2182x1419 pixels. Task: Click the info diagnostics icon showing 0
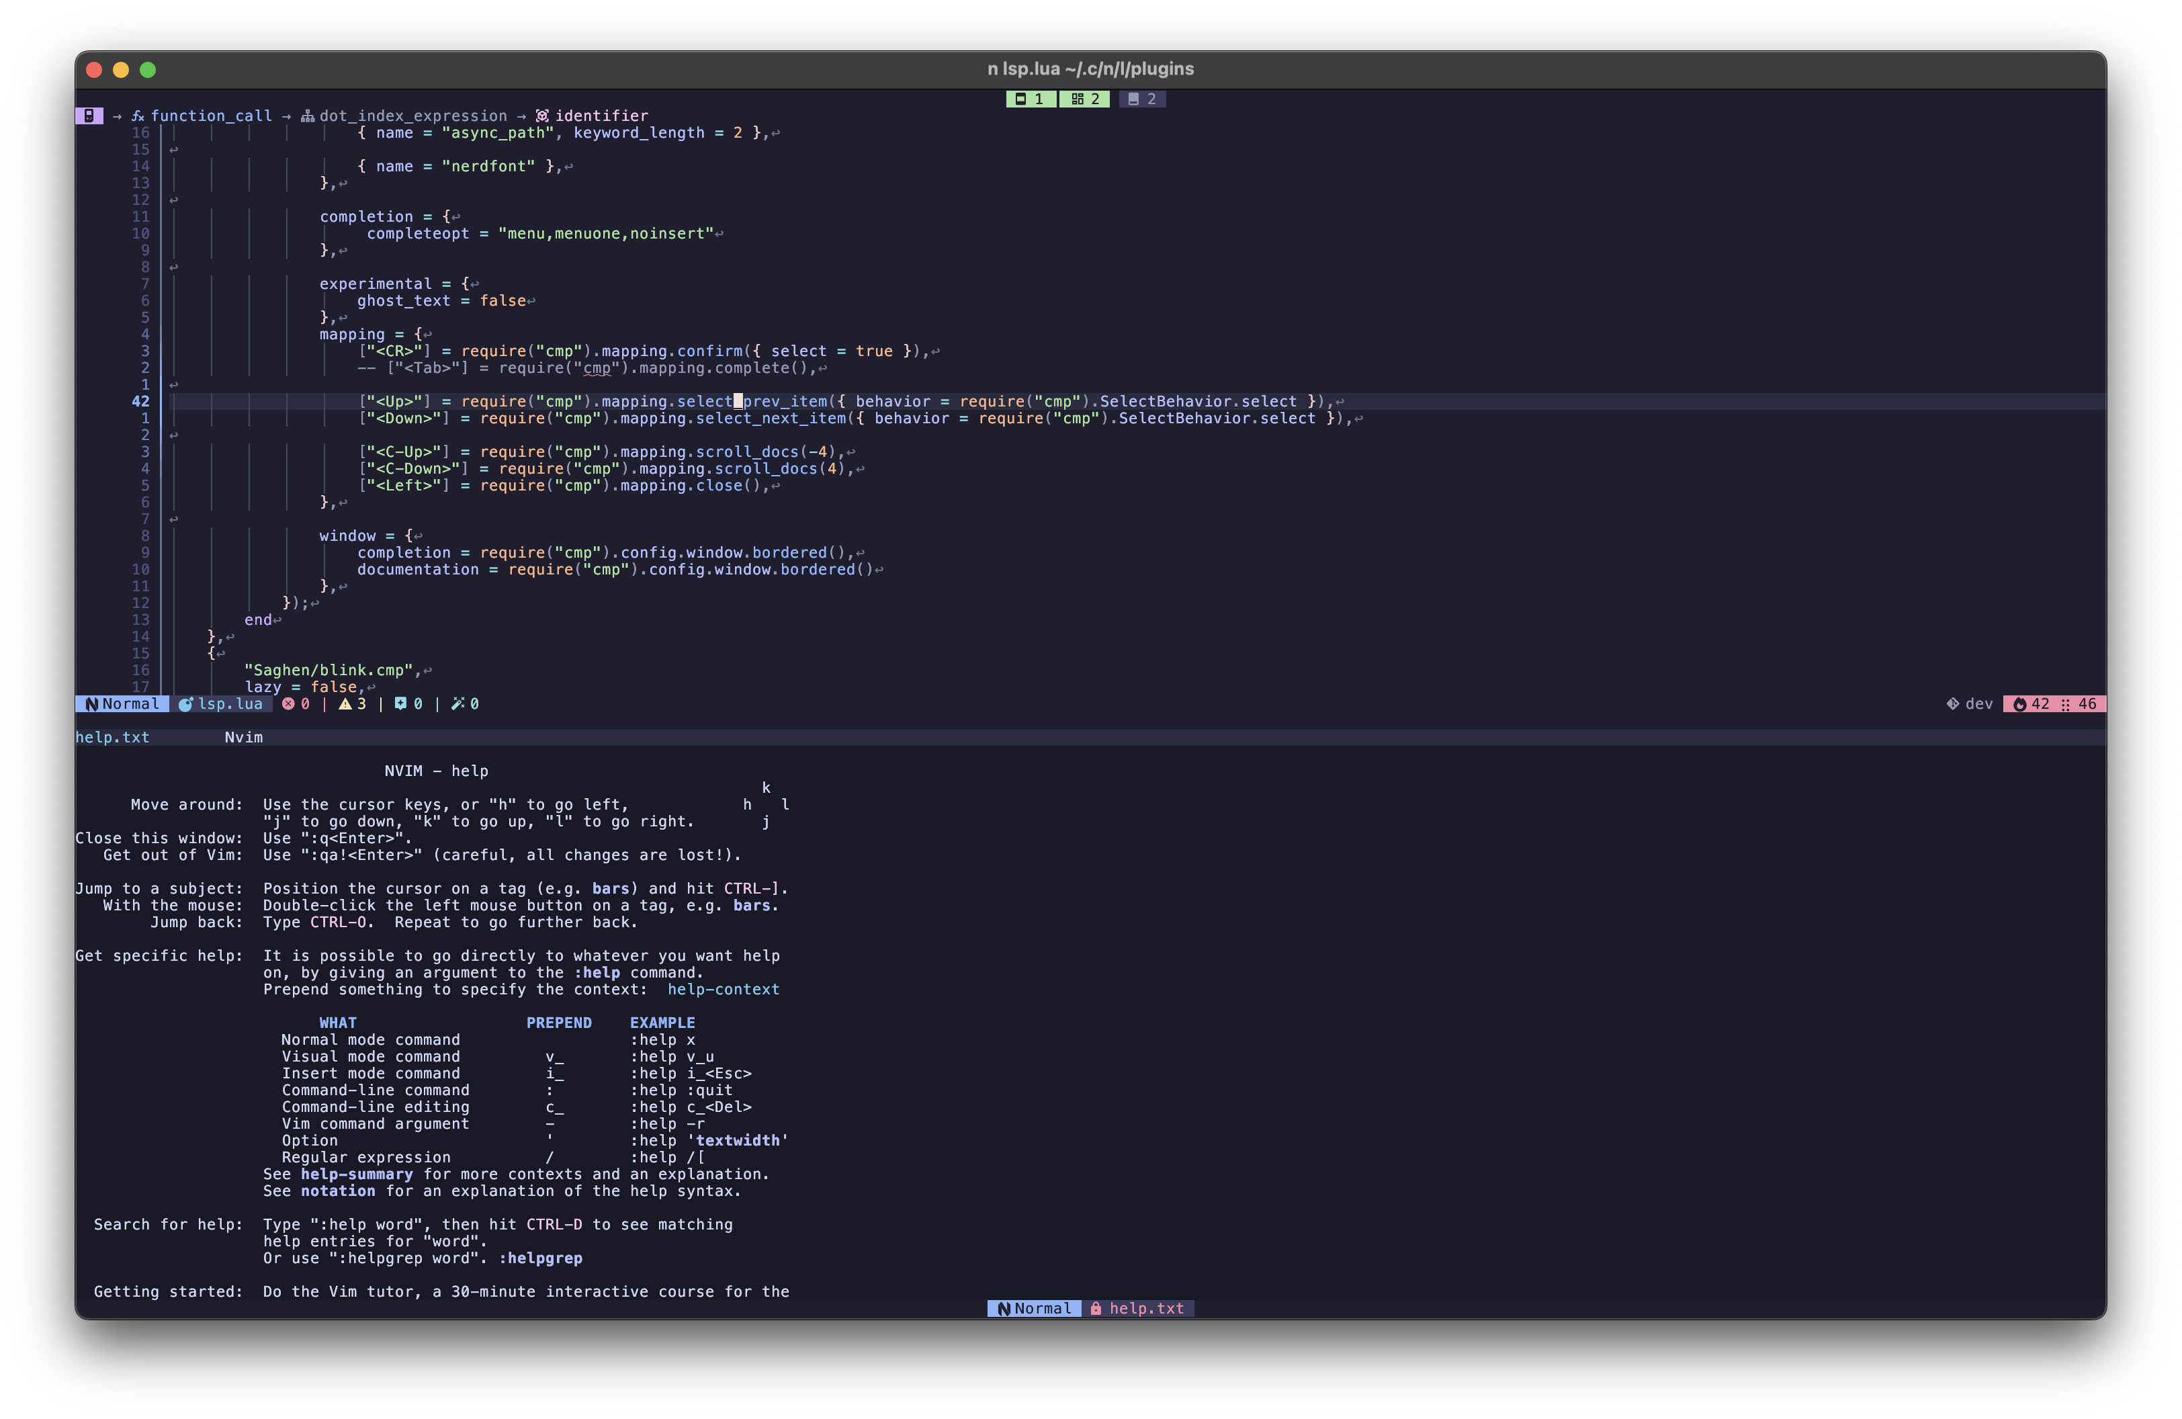pyautogui.click(x=400, y=704)
